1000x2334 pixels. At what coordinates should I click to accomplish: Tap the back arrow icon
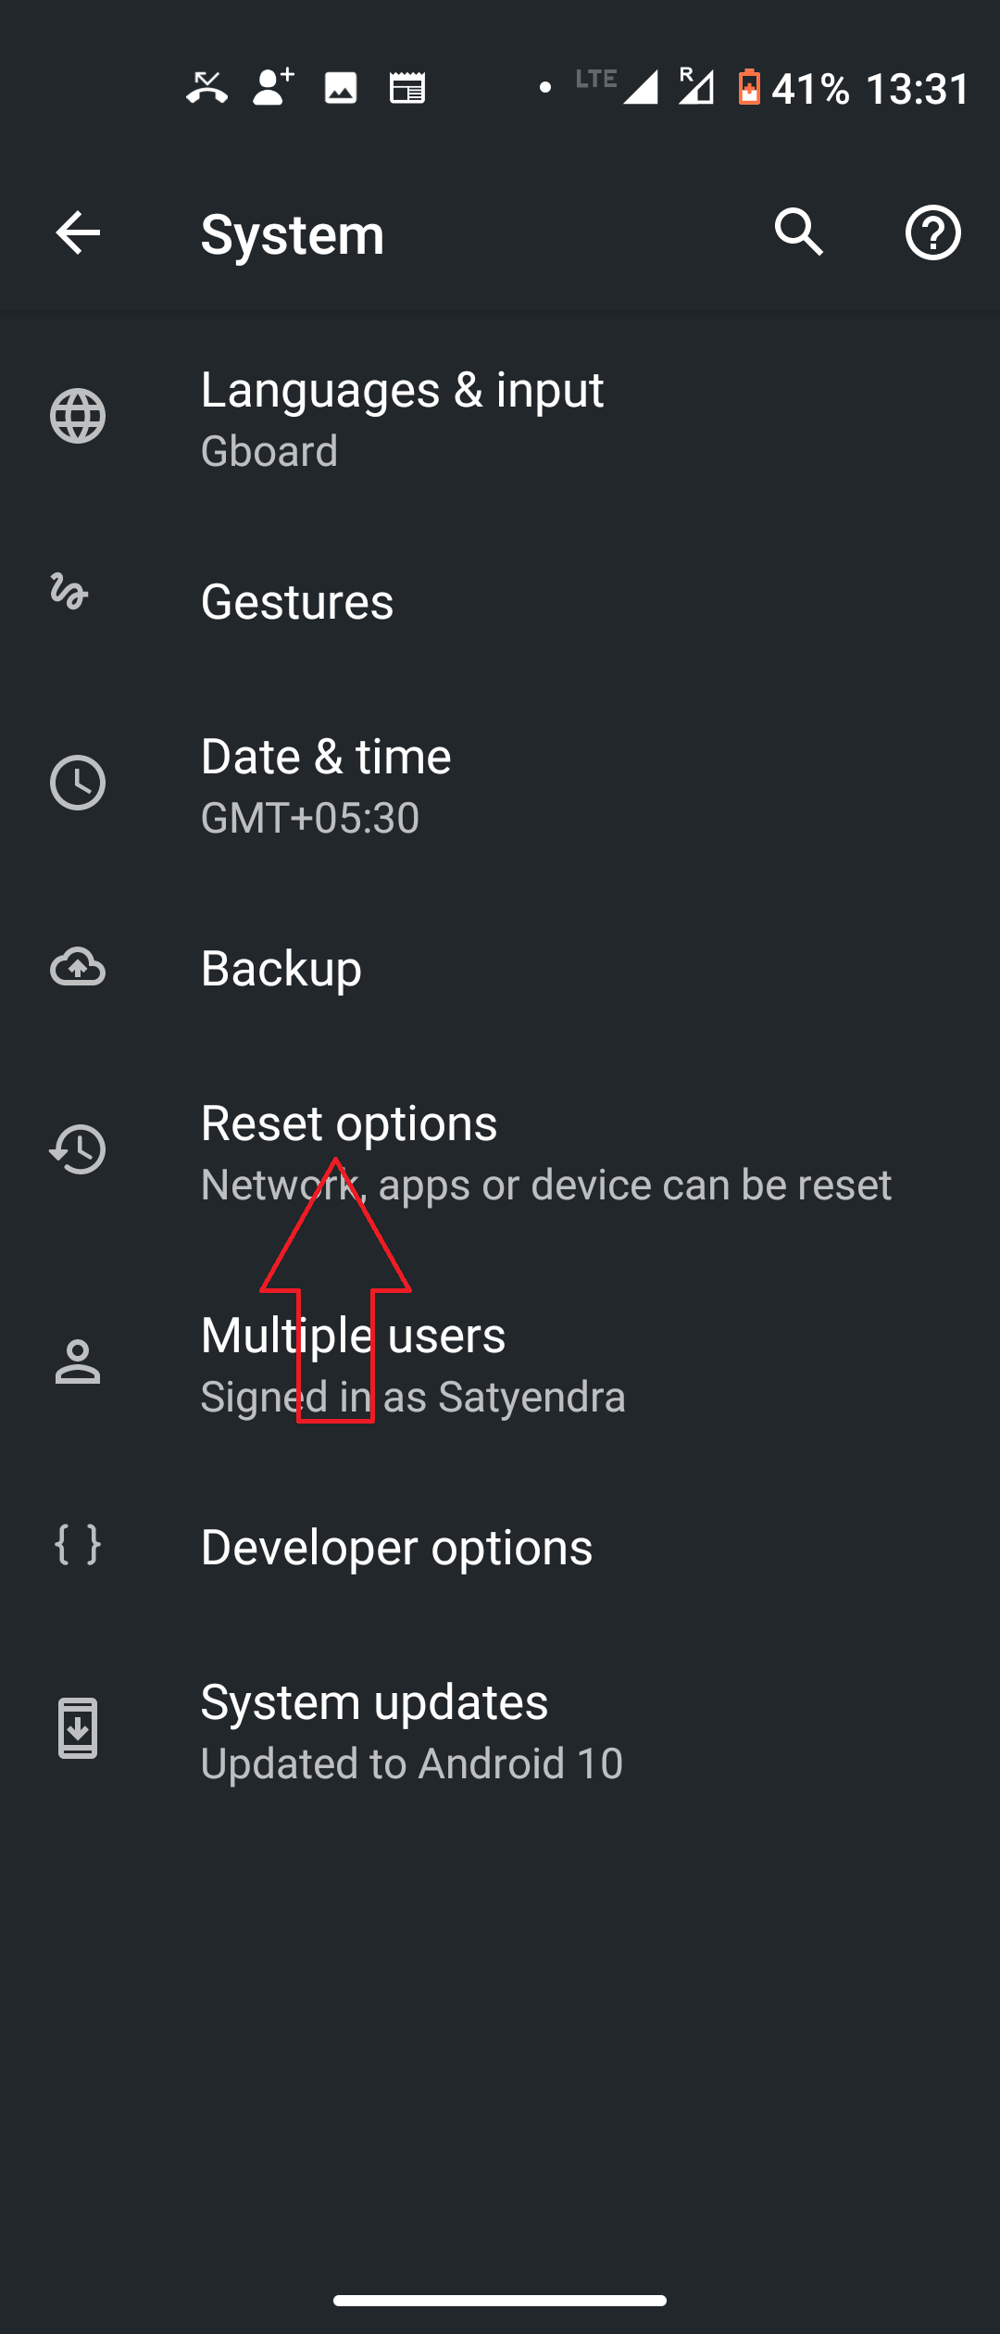coord(78,232)
